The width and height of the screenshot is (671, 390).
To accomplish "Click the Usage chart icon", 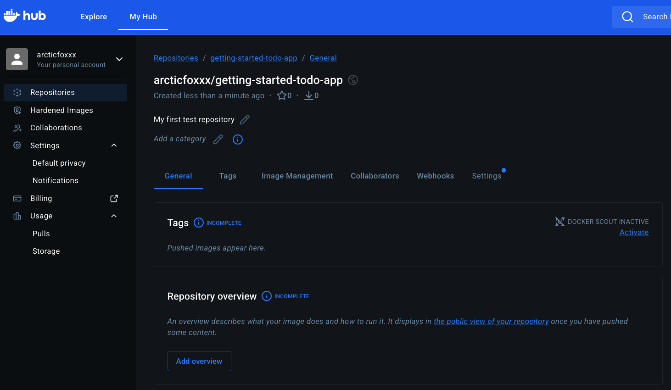I will 17,216.
